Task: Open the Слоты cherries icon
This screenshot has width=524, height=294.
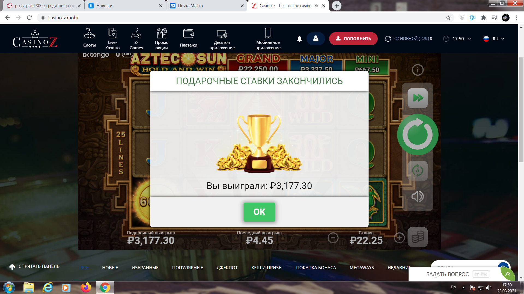Action: pos(89,33)
